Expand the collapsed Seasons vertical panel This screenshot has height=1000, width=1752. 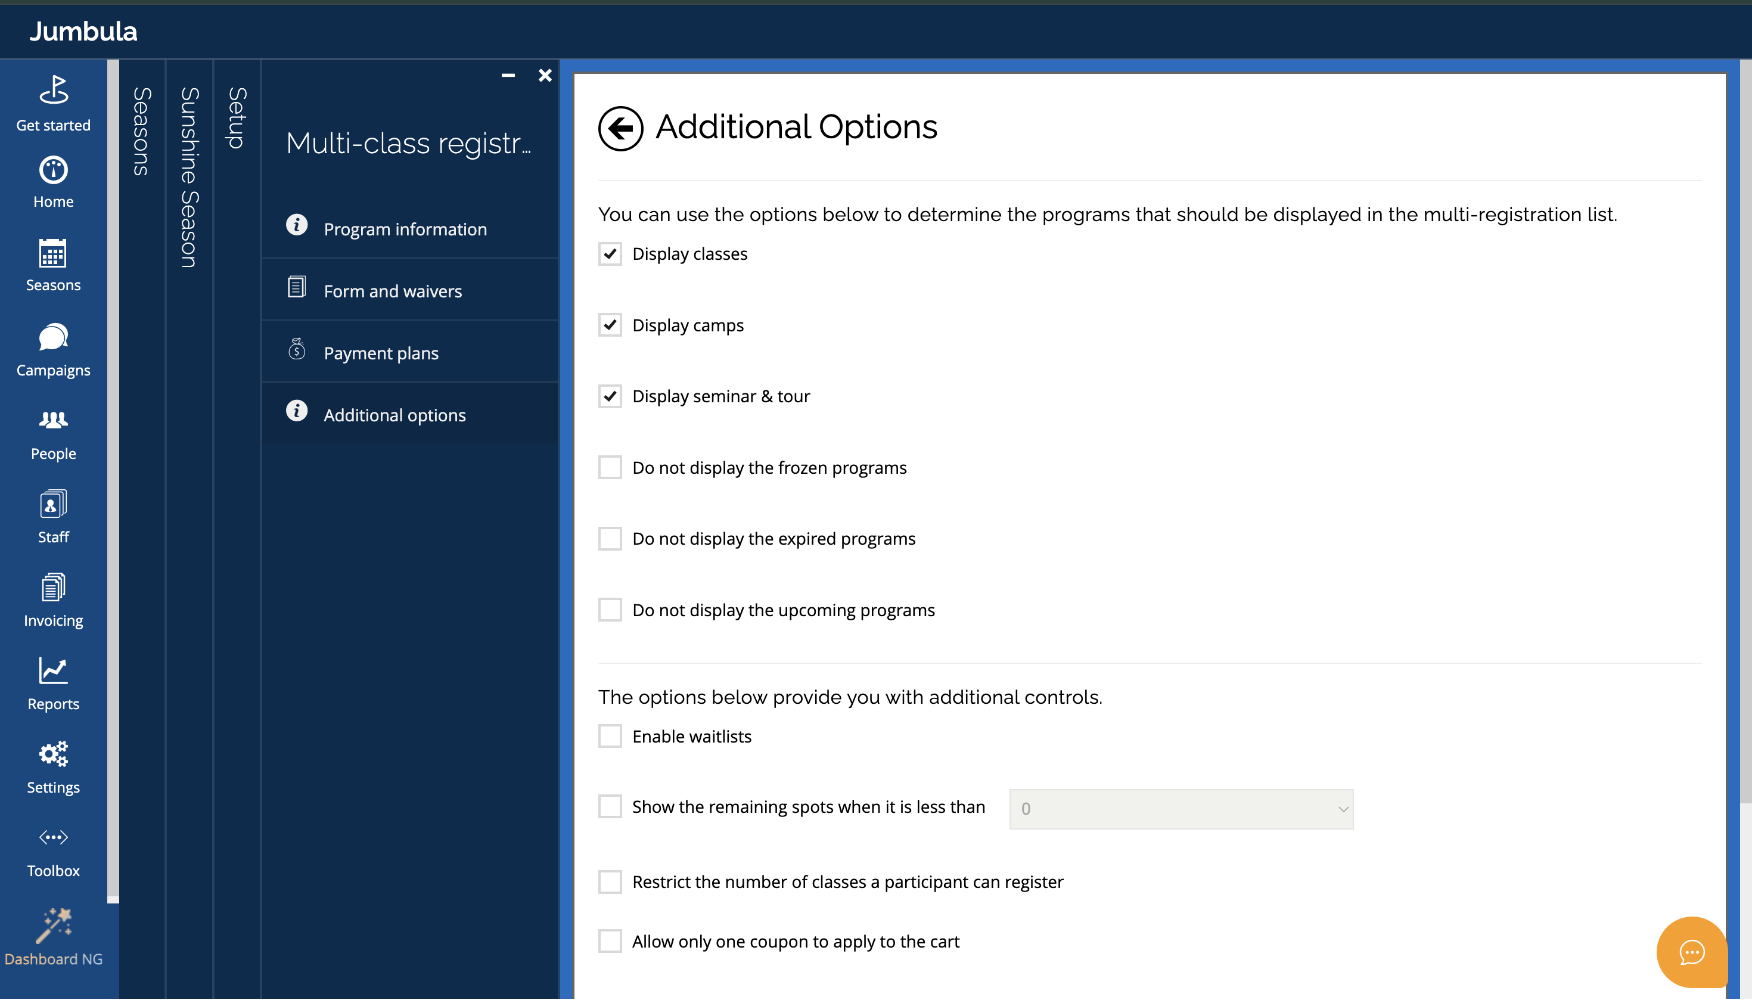tap(141, 131)
